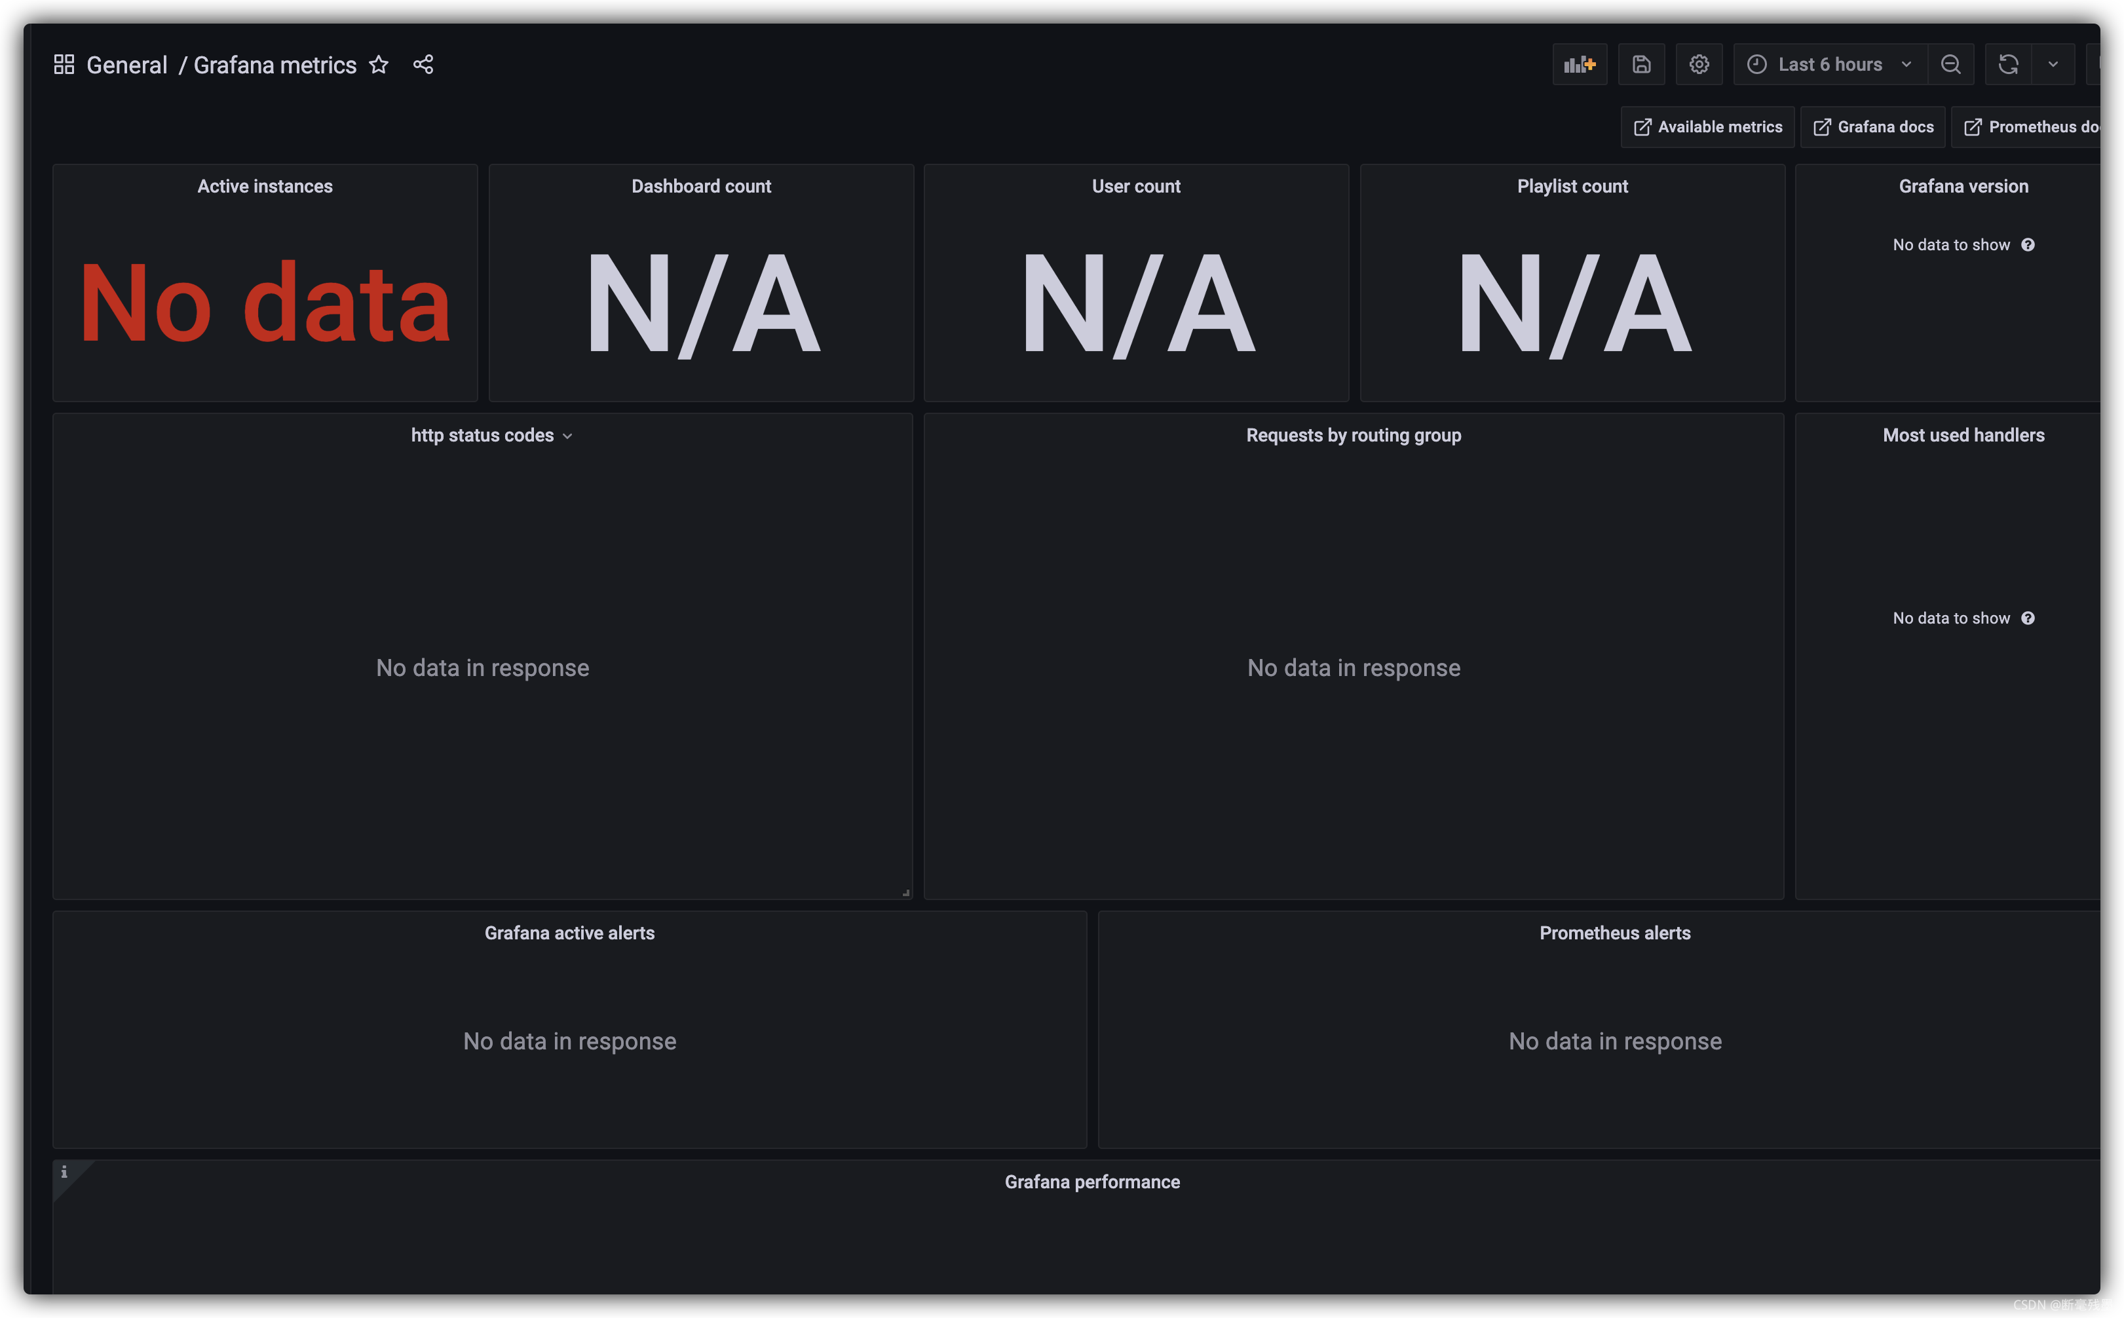Click the Playlist count panel title
The image size is (2124, 1318).
point(1572,187)
